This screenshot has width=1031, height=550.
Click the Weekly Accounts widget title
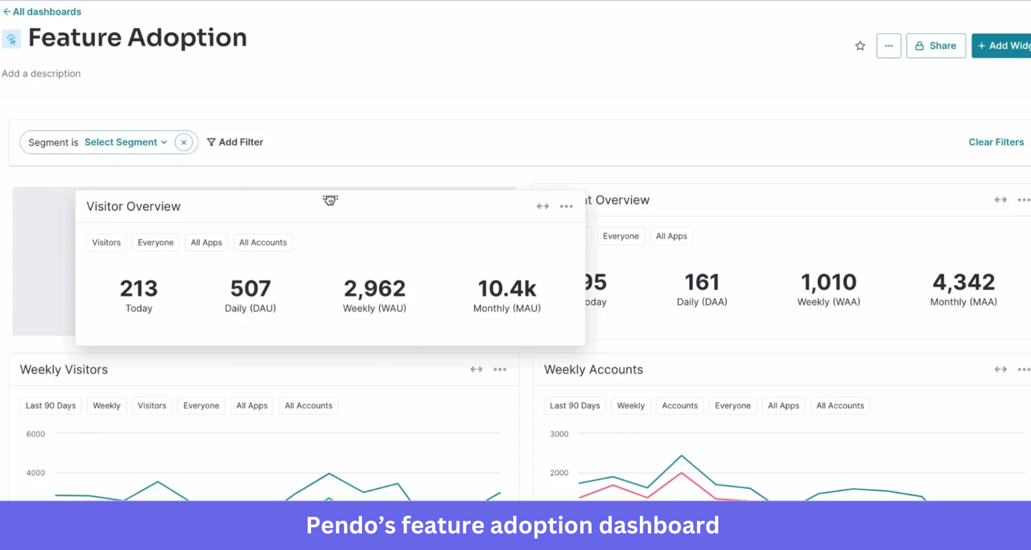coord(593,370)
